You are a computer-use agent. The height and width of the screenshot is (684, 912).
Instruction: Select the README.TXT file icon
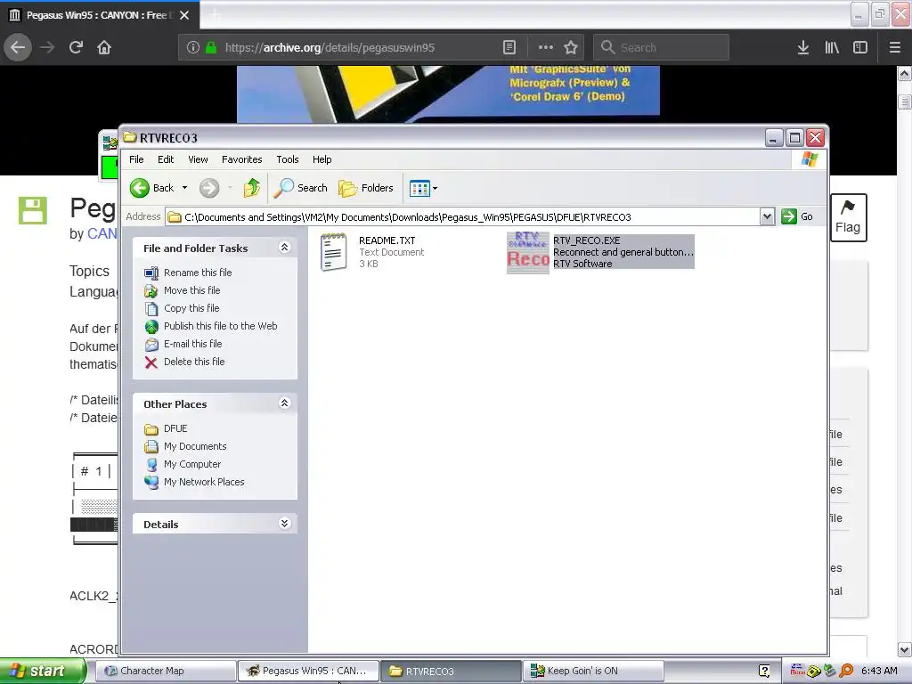click(334, 252)
